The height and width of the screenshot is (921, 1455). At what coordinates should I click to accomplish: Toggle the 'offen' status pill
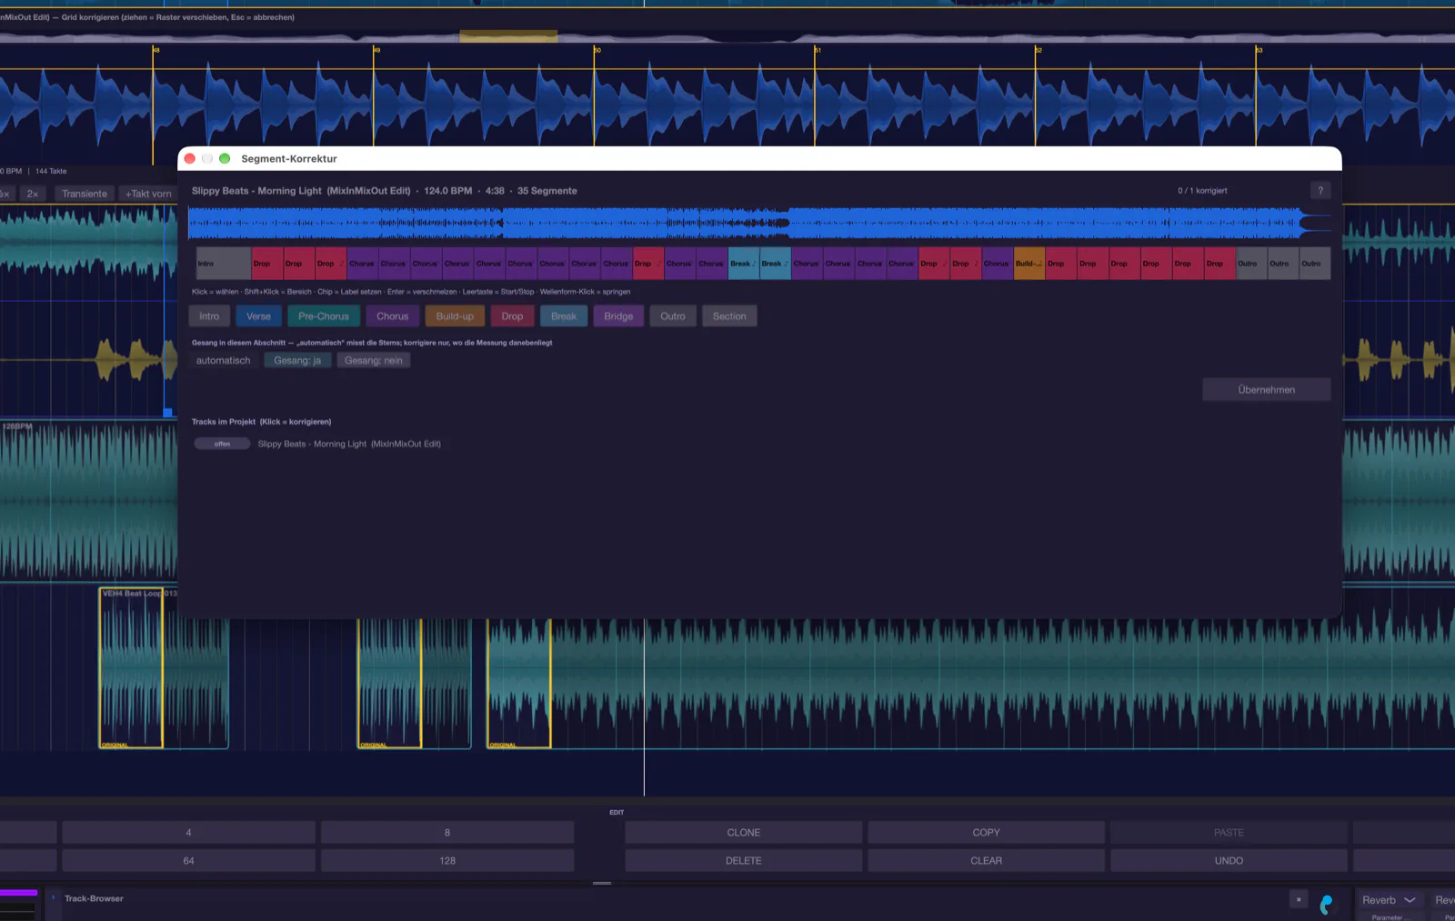click(222, 444)
